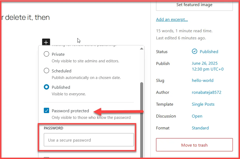Select the Scheduled publishing option

[x=46, y=71]
